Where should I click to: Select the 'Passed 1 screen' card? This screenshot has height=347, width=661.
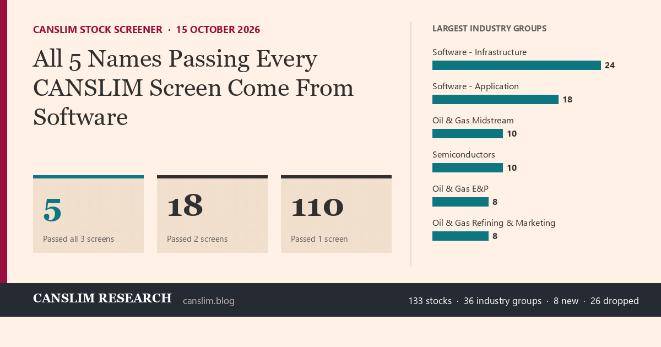click(336, 214)
